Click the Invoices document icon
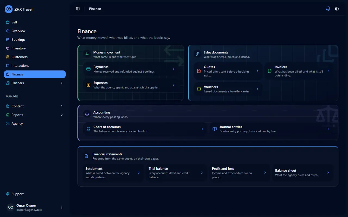 [270, 71]
